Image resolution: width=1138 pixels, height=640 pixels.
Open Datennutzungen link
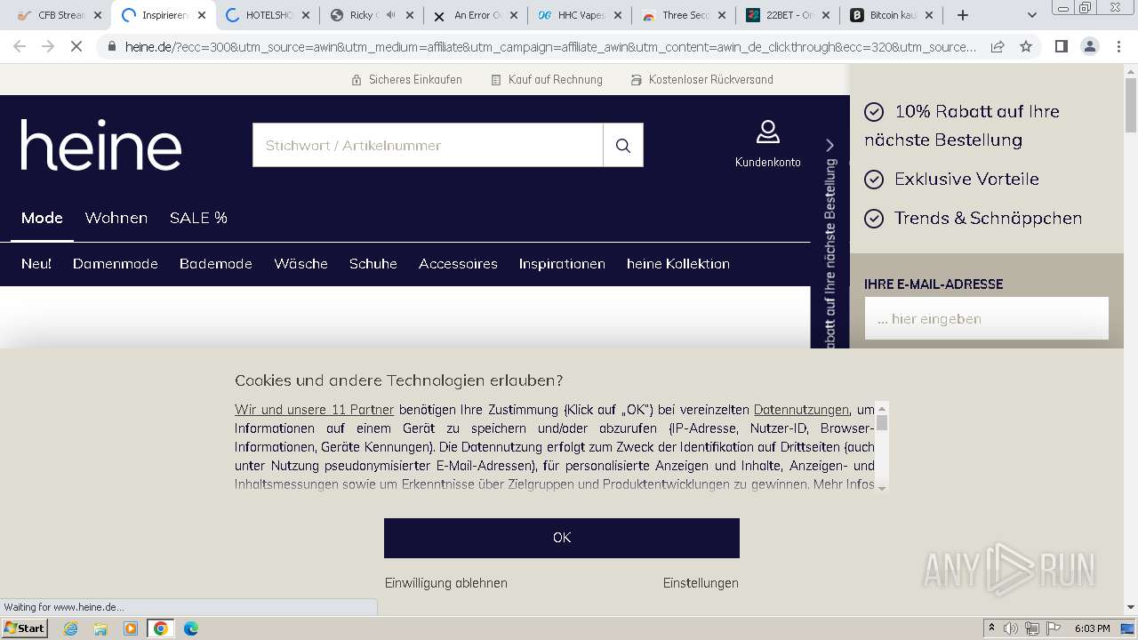[801, 410]
